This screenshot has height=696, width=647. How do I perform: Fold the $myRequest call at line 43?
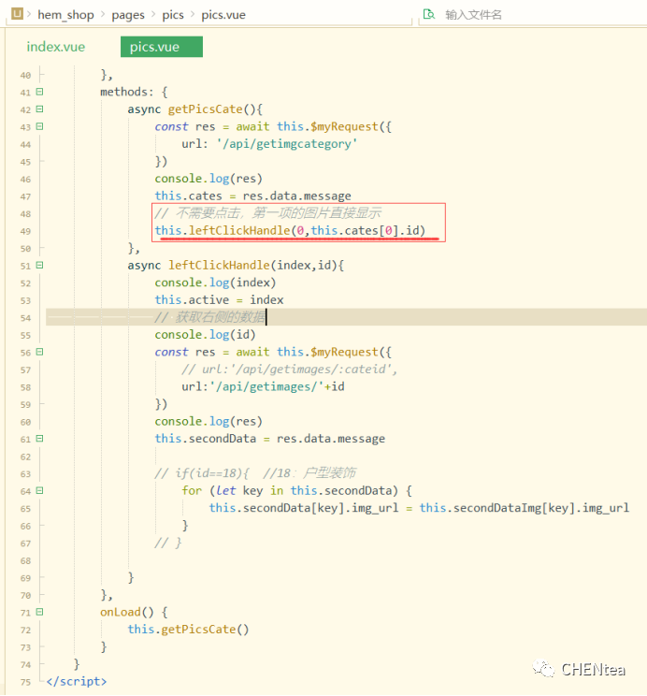coord(39,126)
